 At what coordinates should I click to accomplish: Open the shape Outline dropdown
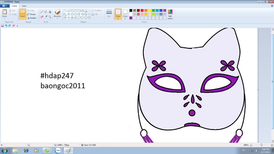97,10
